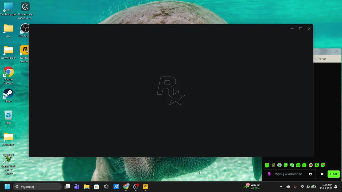Open the notification bell in the tray
The height and width of the screenshot is (192, 342).
pyautogui.click(x=336, y=187)
